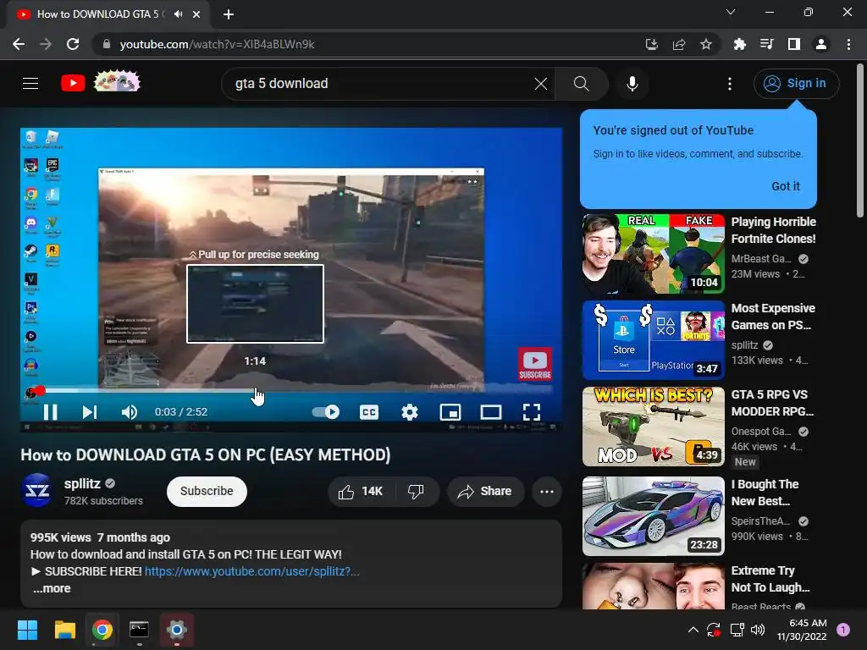Viewport: 867px width, 650px height.
Task: Show hidden tray icons chevron
Action: tap(693, 630)
